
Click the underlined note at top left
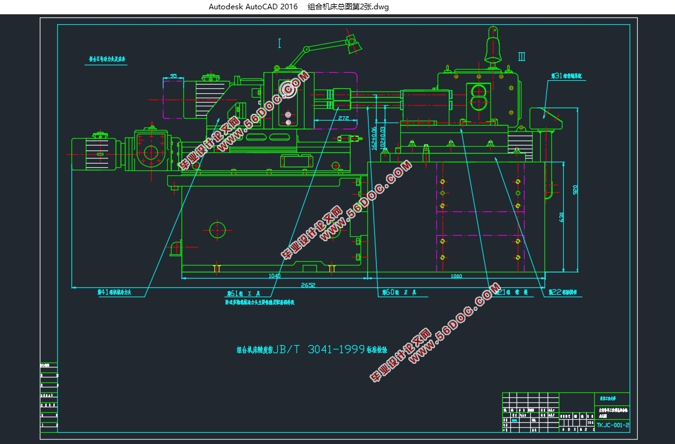point(107,59)
